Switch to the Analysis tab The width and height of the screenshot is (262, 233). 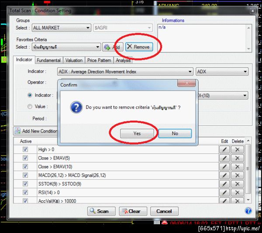123,60
